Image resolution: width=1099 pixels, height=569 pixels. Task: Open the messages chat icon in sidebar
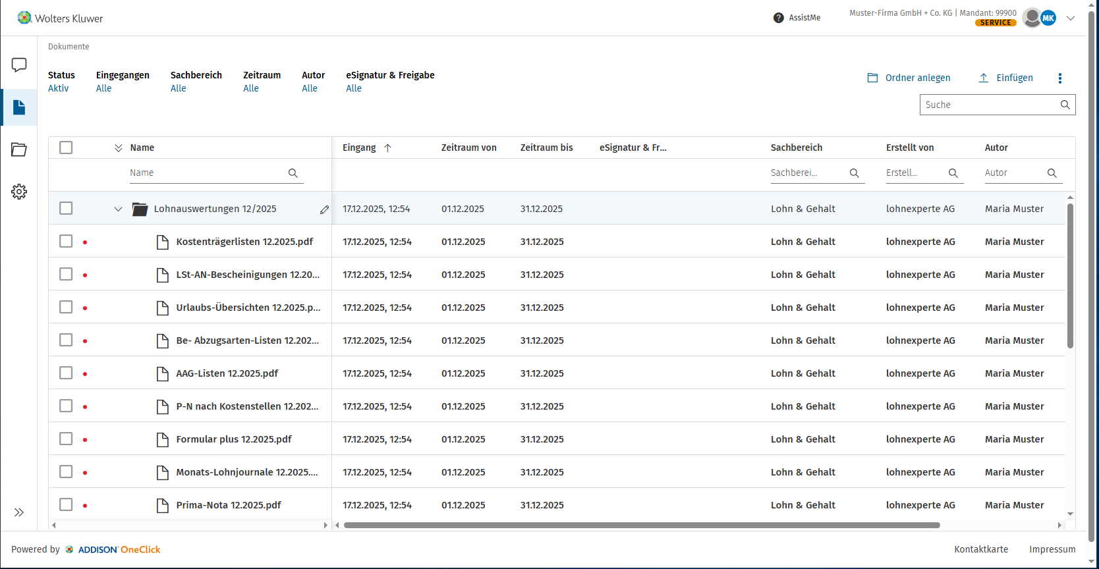[x=19, y=65]
